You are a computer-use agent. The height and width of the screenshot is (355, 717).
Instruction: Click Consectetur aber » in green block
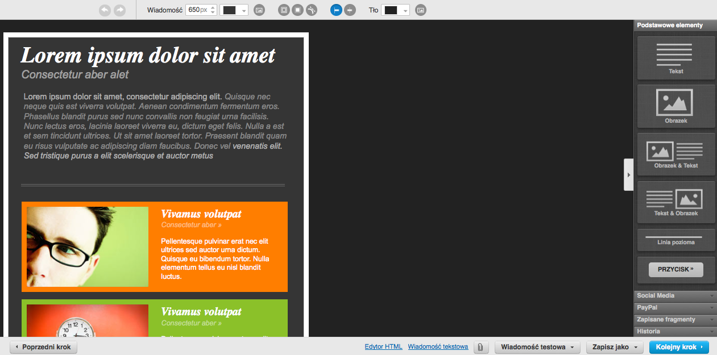192,323
